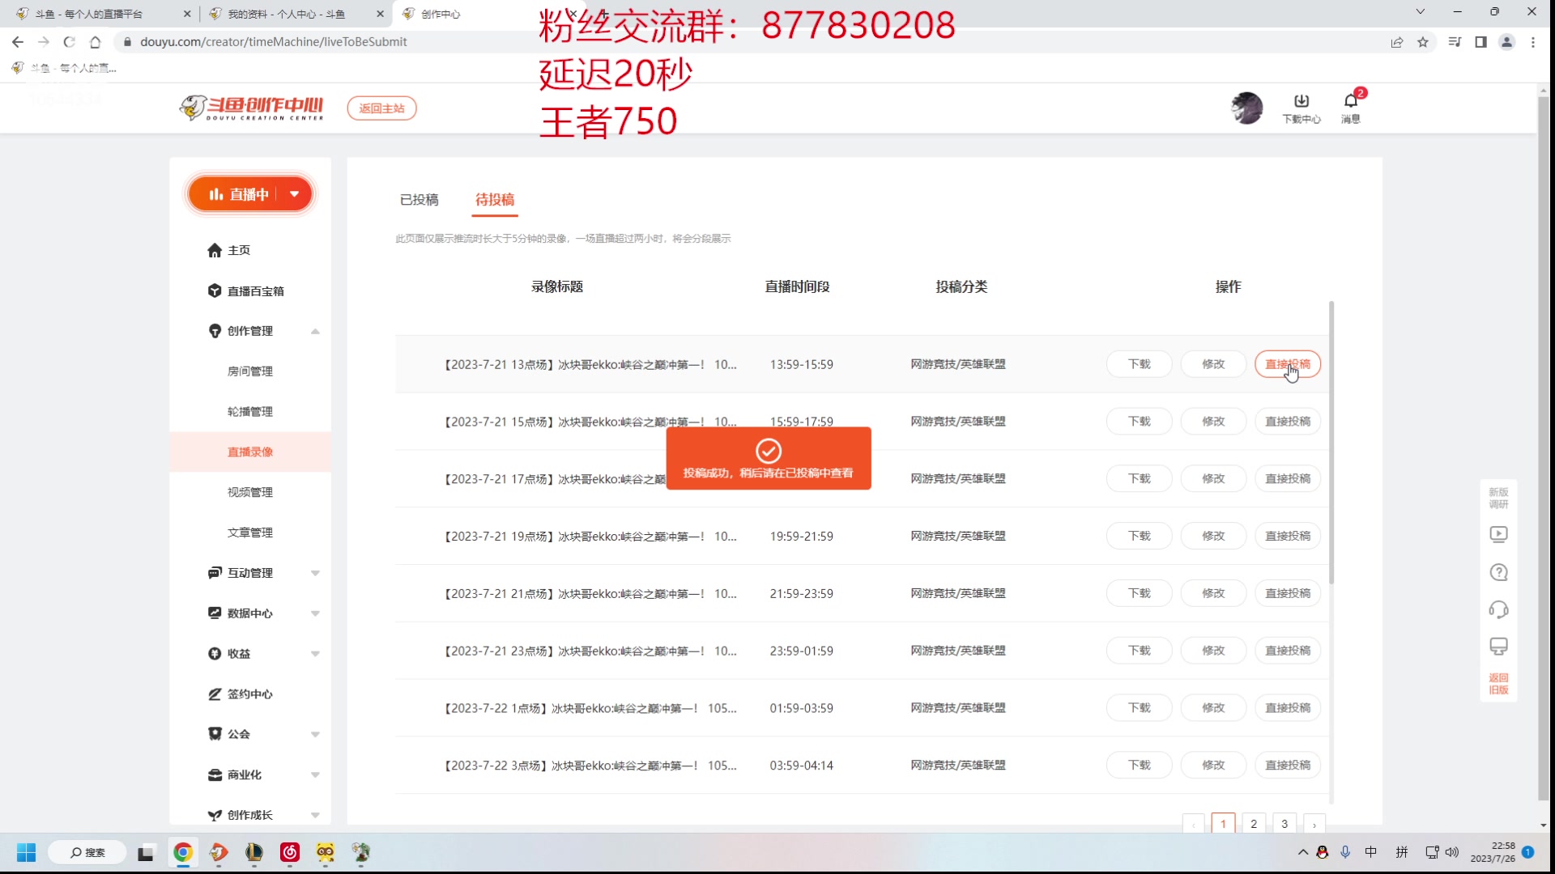Open the 新版调研 survey link
1555x874 pixels.
click(1498, 498)
